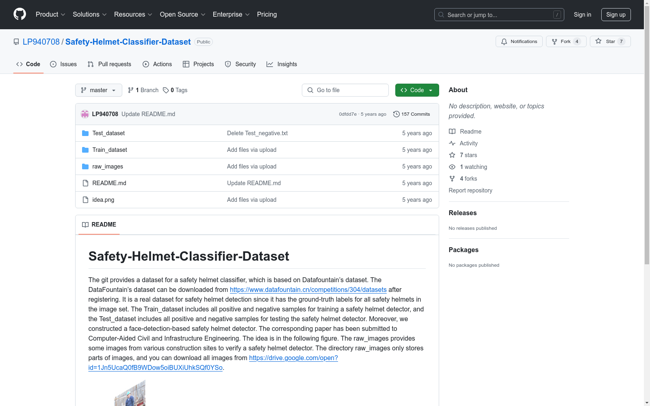The image size is (650, 406).
Task: Open the GitHub home logo
Action: pyautogui.click(x=19, y=14)
